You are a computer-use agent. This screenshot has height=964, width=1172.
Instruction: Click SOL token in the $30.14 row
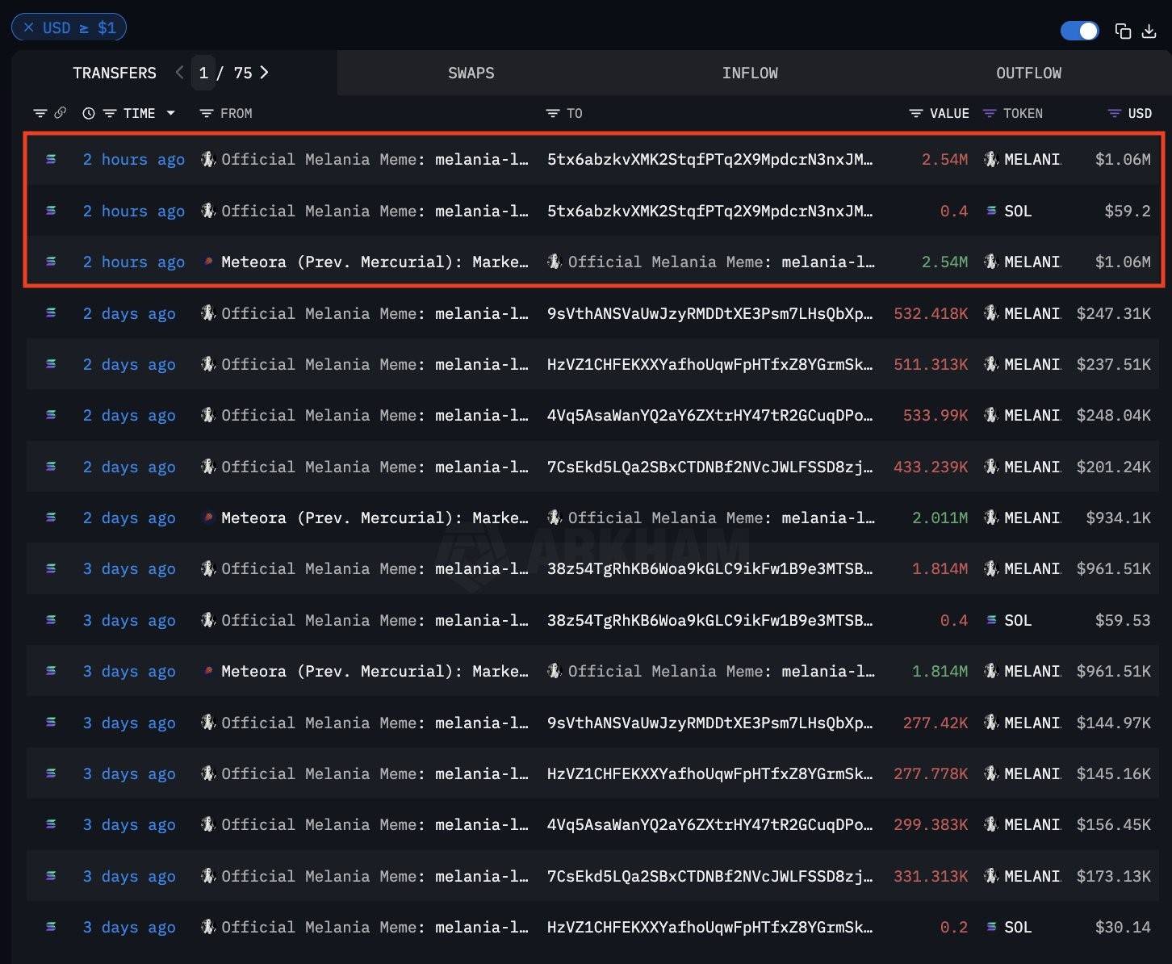[1018, 927]
